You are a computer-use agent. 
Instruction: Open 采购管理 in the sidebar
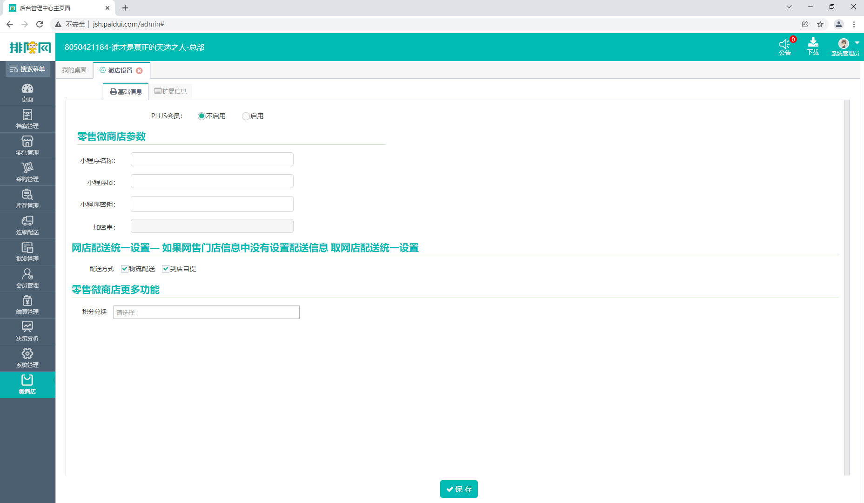coord(27,172)
